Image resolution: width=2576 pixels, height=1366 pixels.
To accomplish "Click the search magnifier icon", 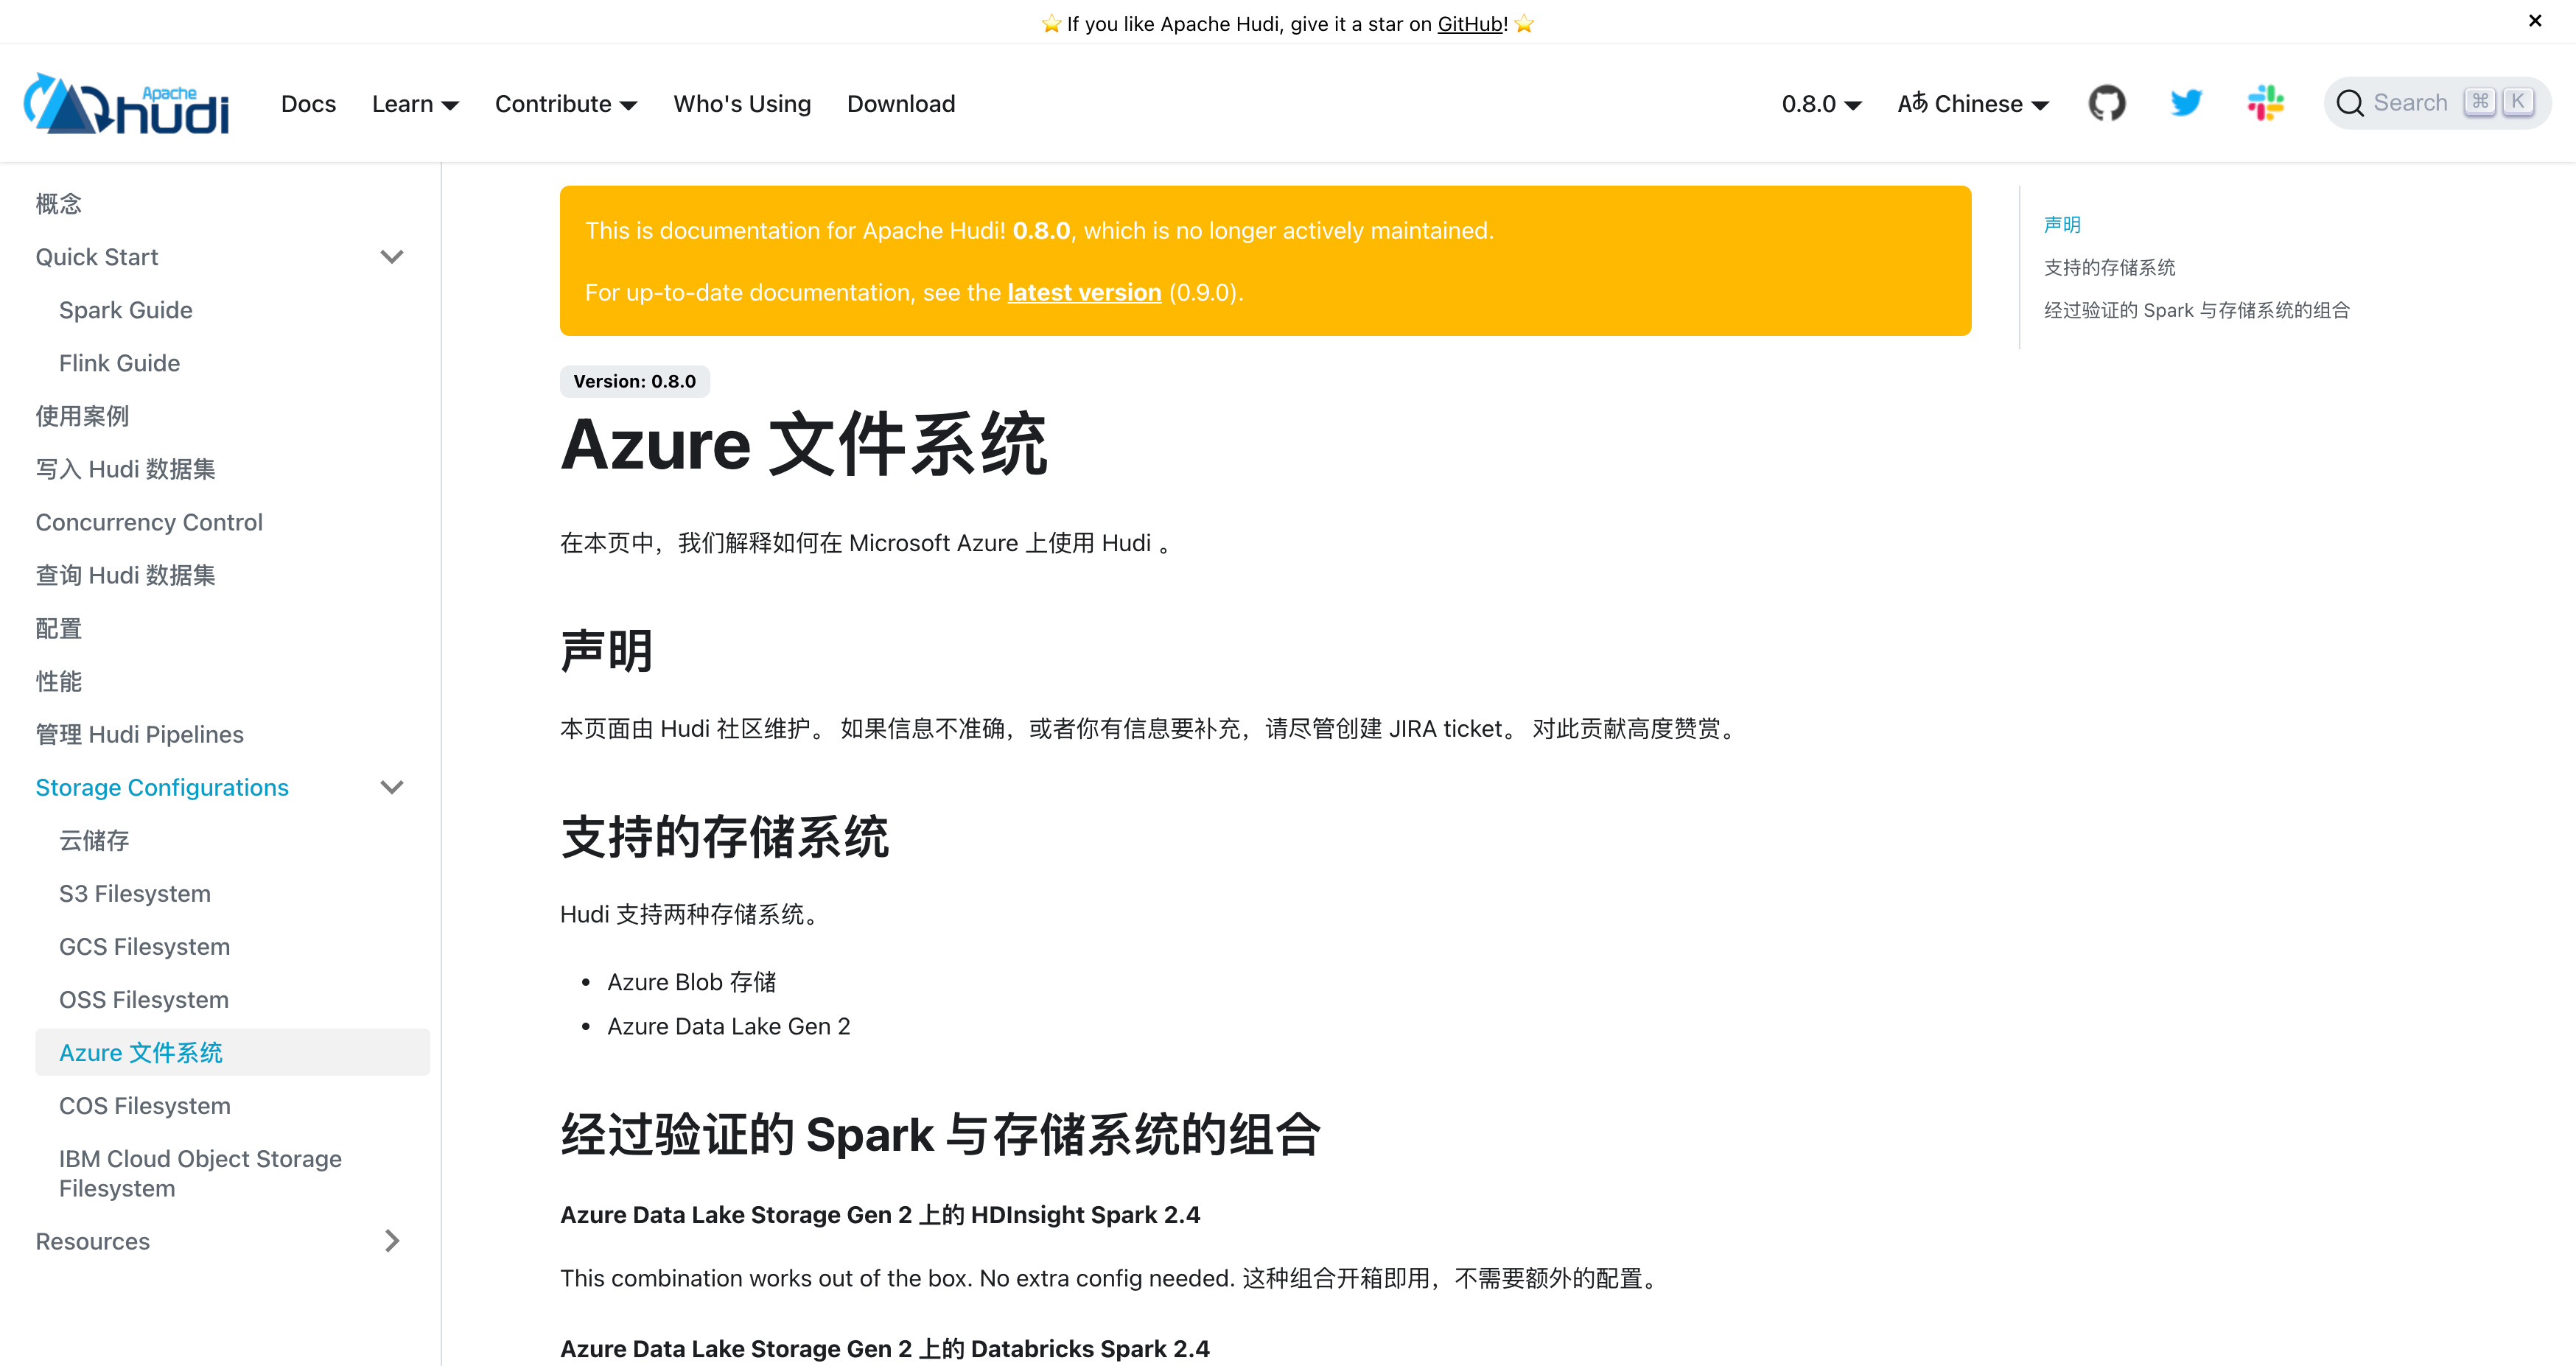I will pos(2350,103).
